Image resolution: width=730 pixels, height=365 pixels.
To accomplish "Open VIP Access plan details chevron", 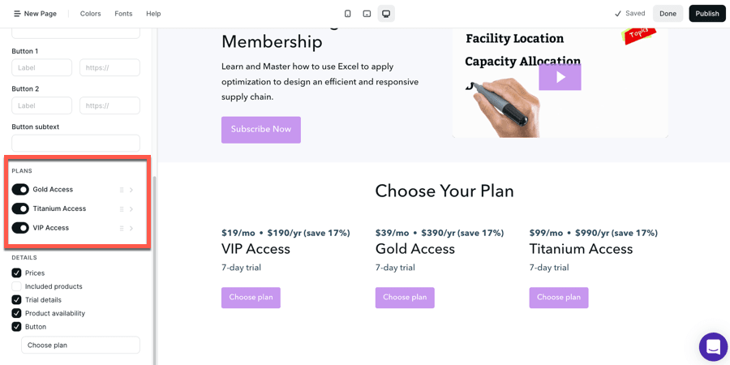I will (131, 228).
